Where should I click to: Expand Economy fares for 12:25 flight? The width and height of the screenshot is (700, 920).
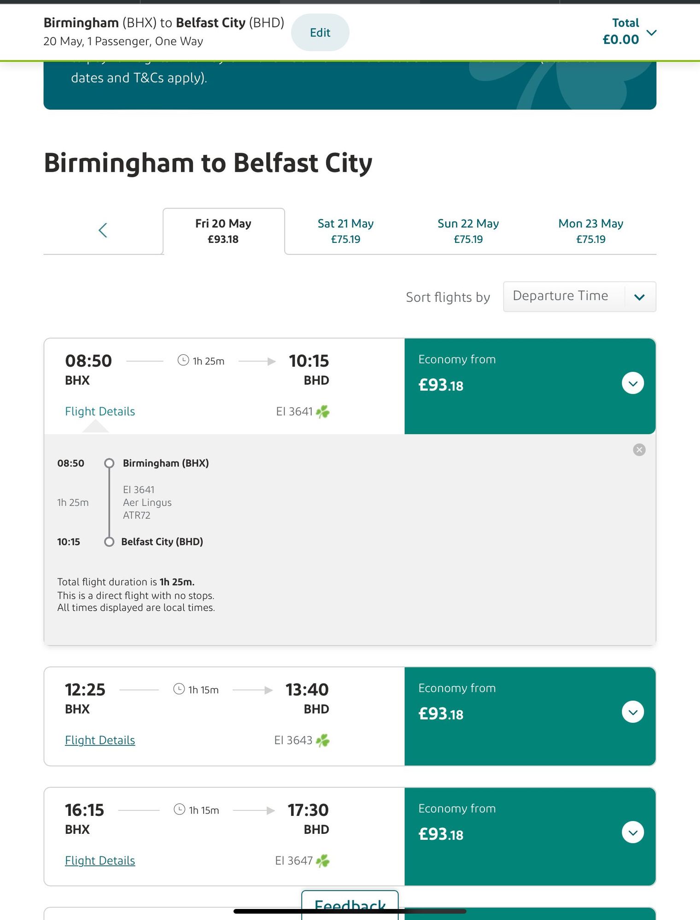[633, 712]
